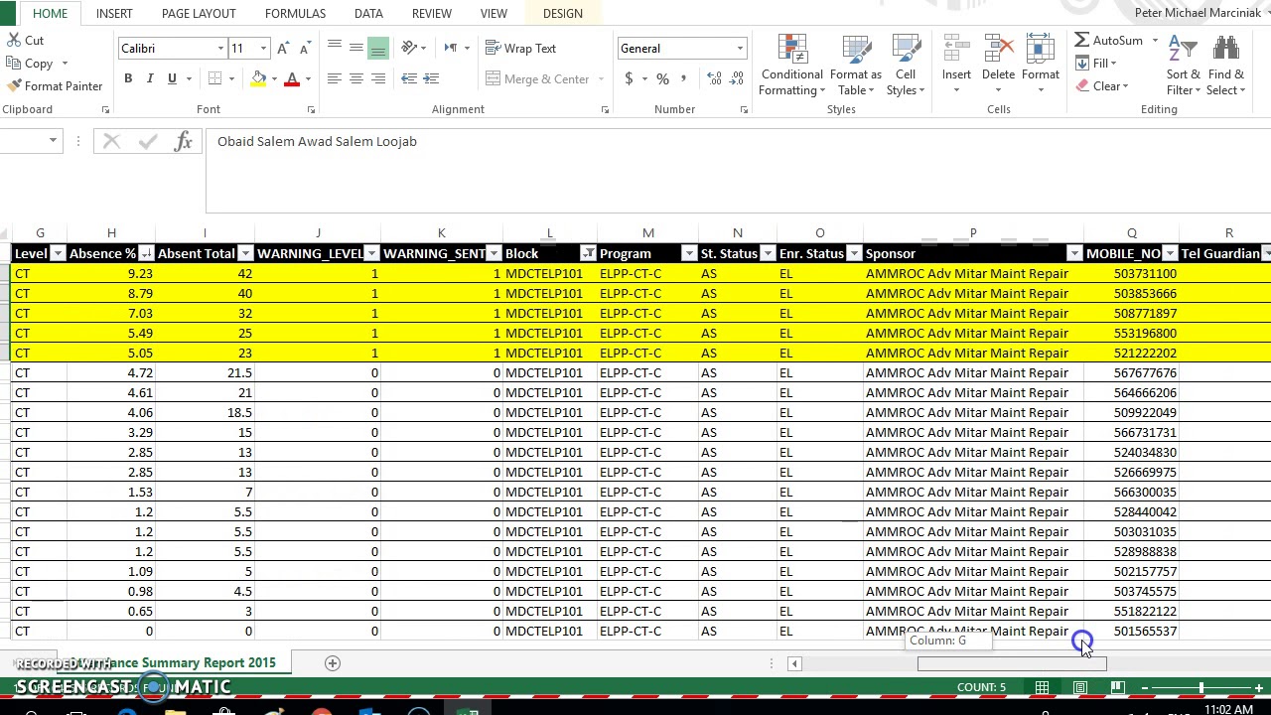Image resolution: width=1271 pixels, height=715 pixels.
Task: Select top align in Alignment group
Action: [335, 48]
